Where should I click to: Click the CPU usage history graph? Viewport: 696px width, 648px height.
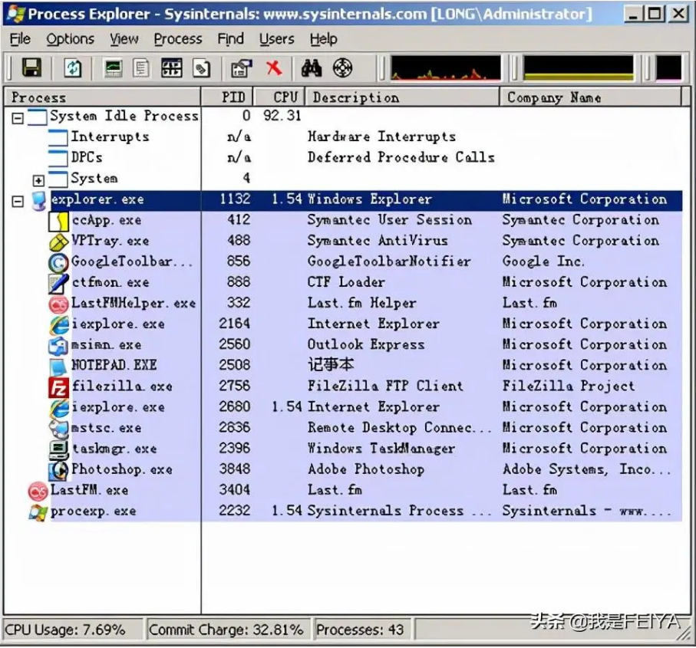[445, 68]
